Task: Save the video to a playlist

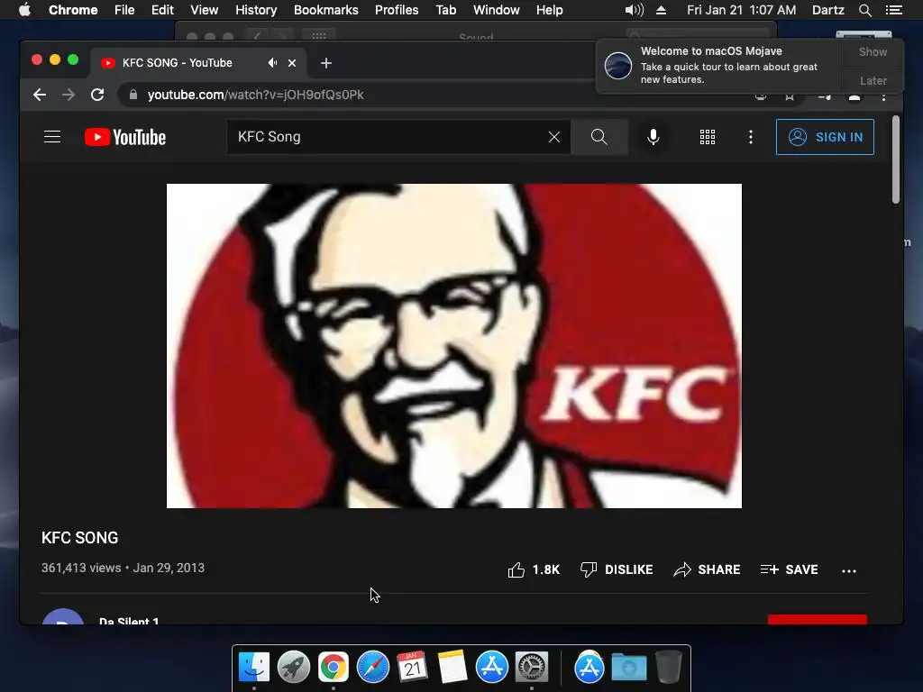Action: (789, 569)
